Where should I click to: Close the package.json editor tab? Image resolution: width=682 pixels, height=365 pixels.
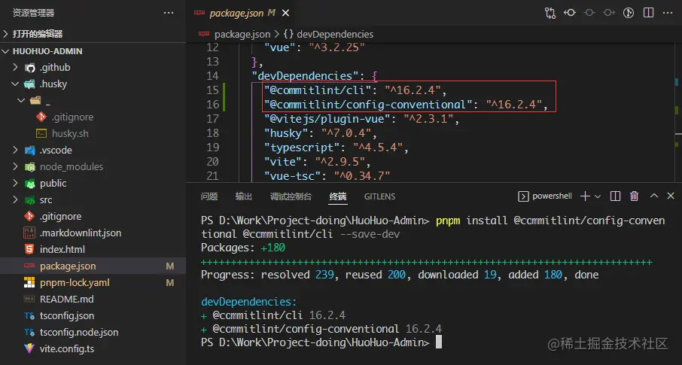point(285,13)
